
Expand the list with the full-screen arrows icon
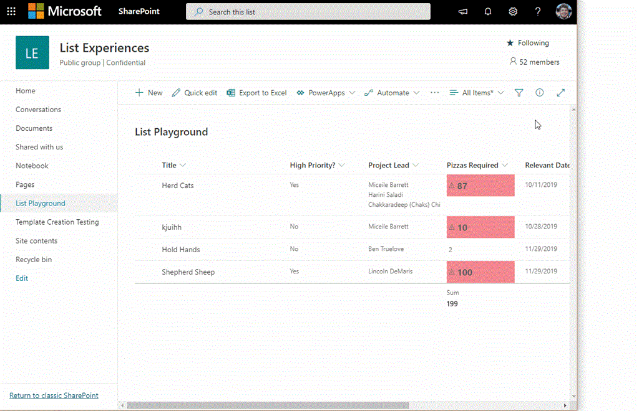coord(560,92)
